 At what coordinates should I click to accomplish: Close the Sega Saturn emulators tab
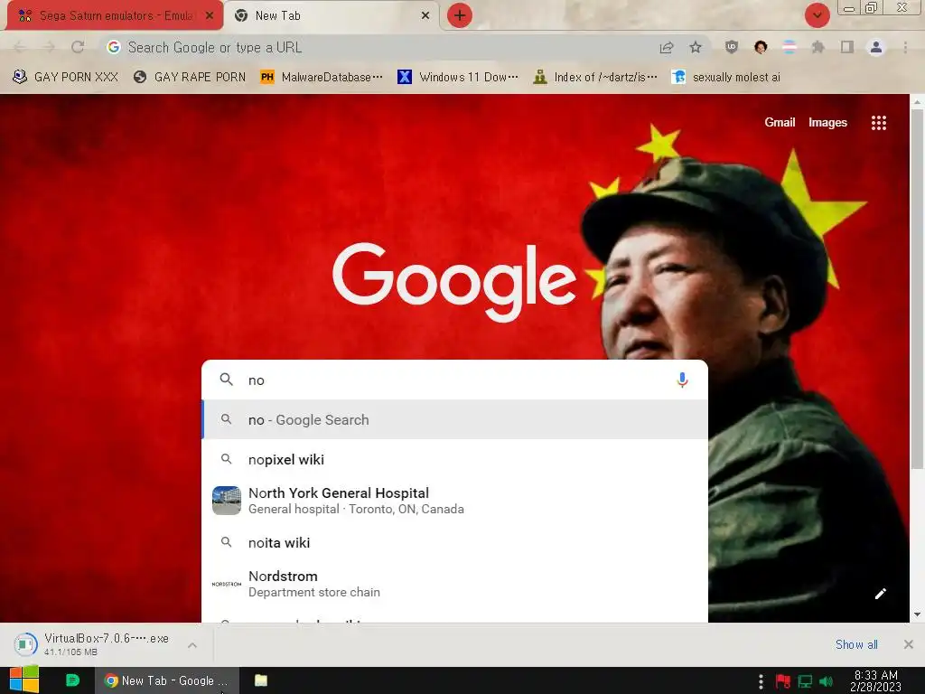[x=210, y=16]
